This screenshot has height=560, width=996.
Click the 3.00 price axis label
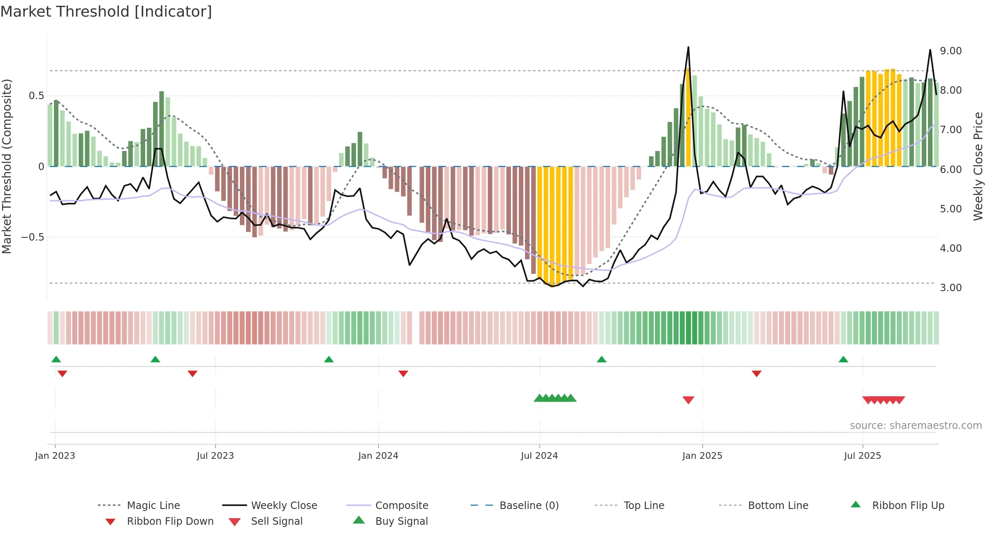click(951, 287)
